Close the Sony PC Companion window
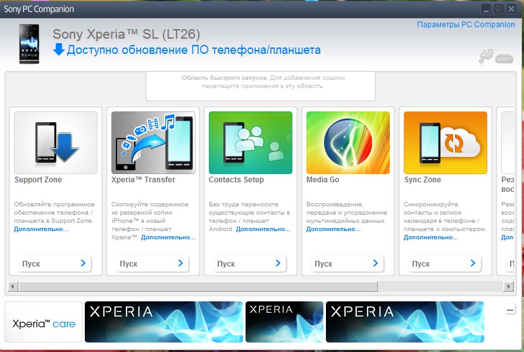 (x=511, y=9)
